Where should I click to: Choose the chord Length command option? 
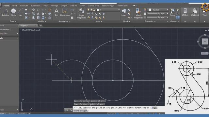pos(80,110)
